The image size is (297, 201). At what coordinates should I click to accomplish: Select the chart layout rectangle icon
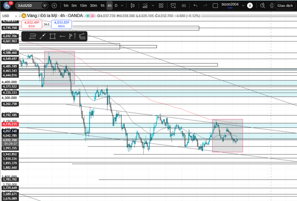tap(215, 6)
